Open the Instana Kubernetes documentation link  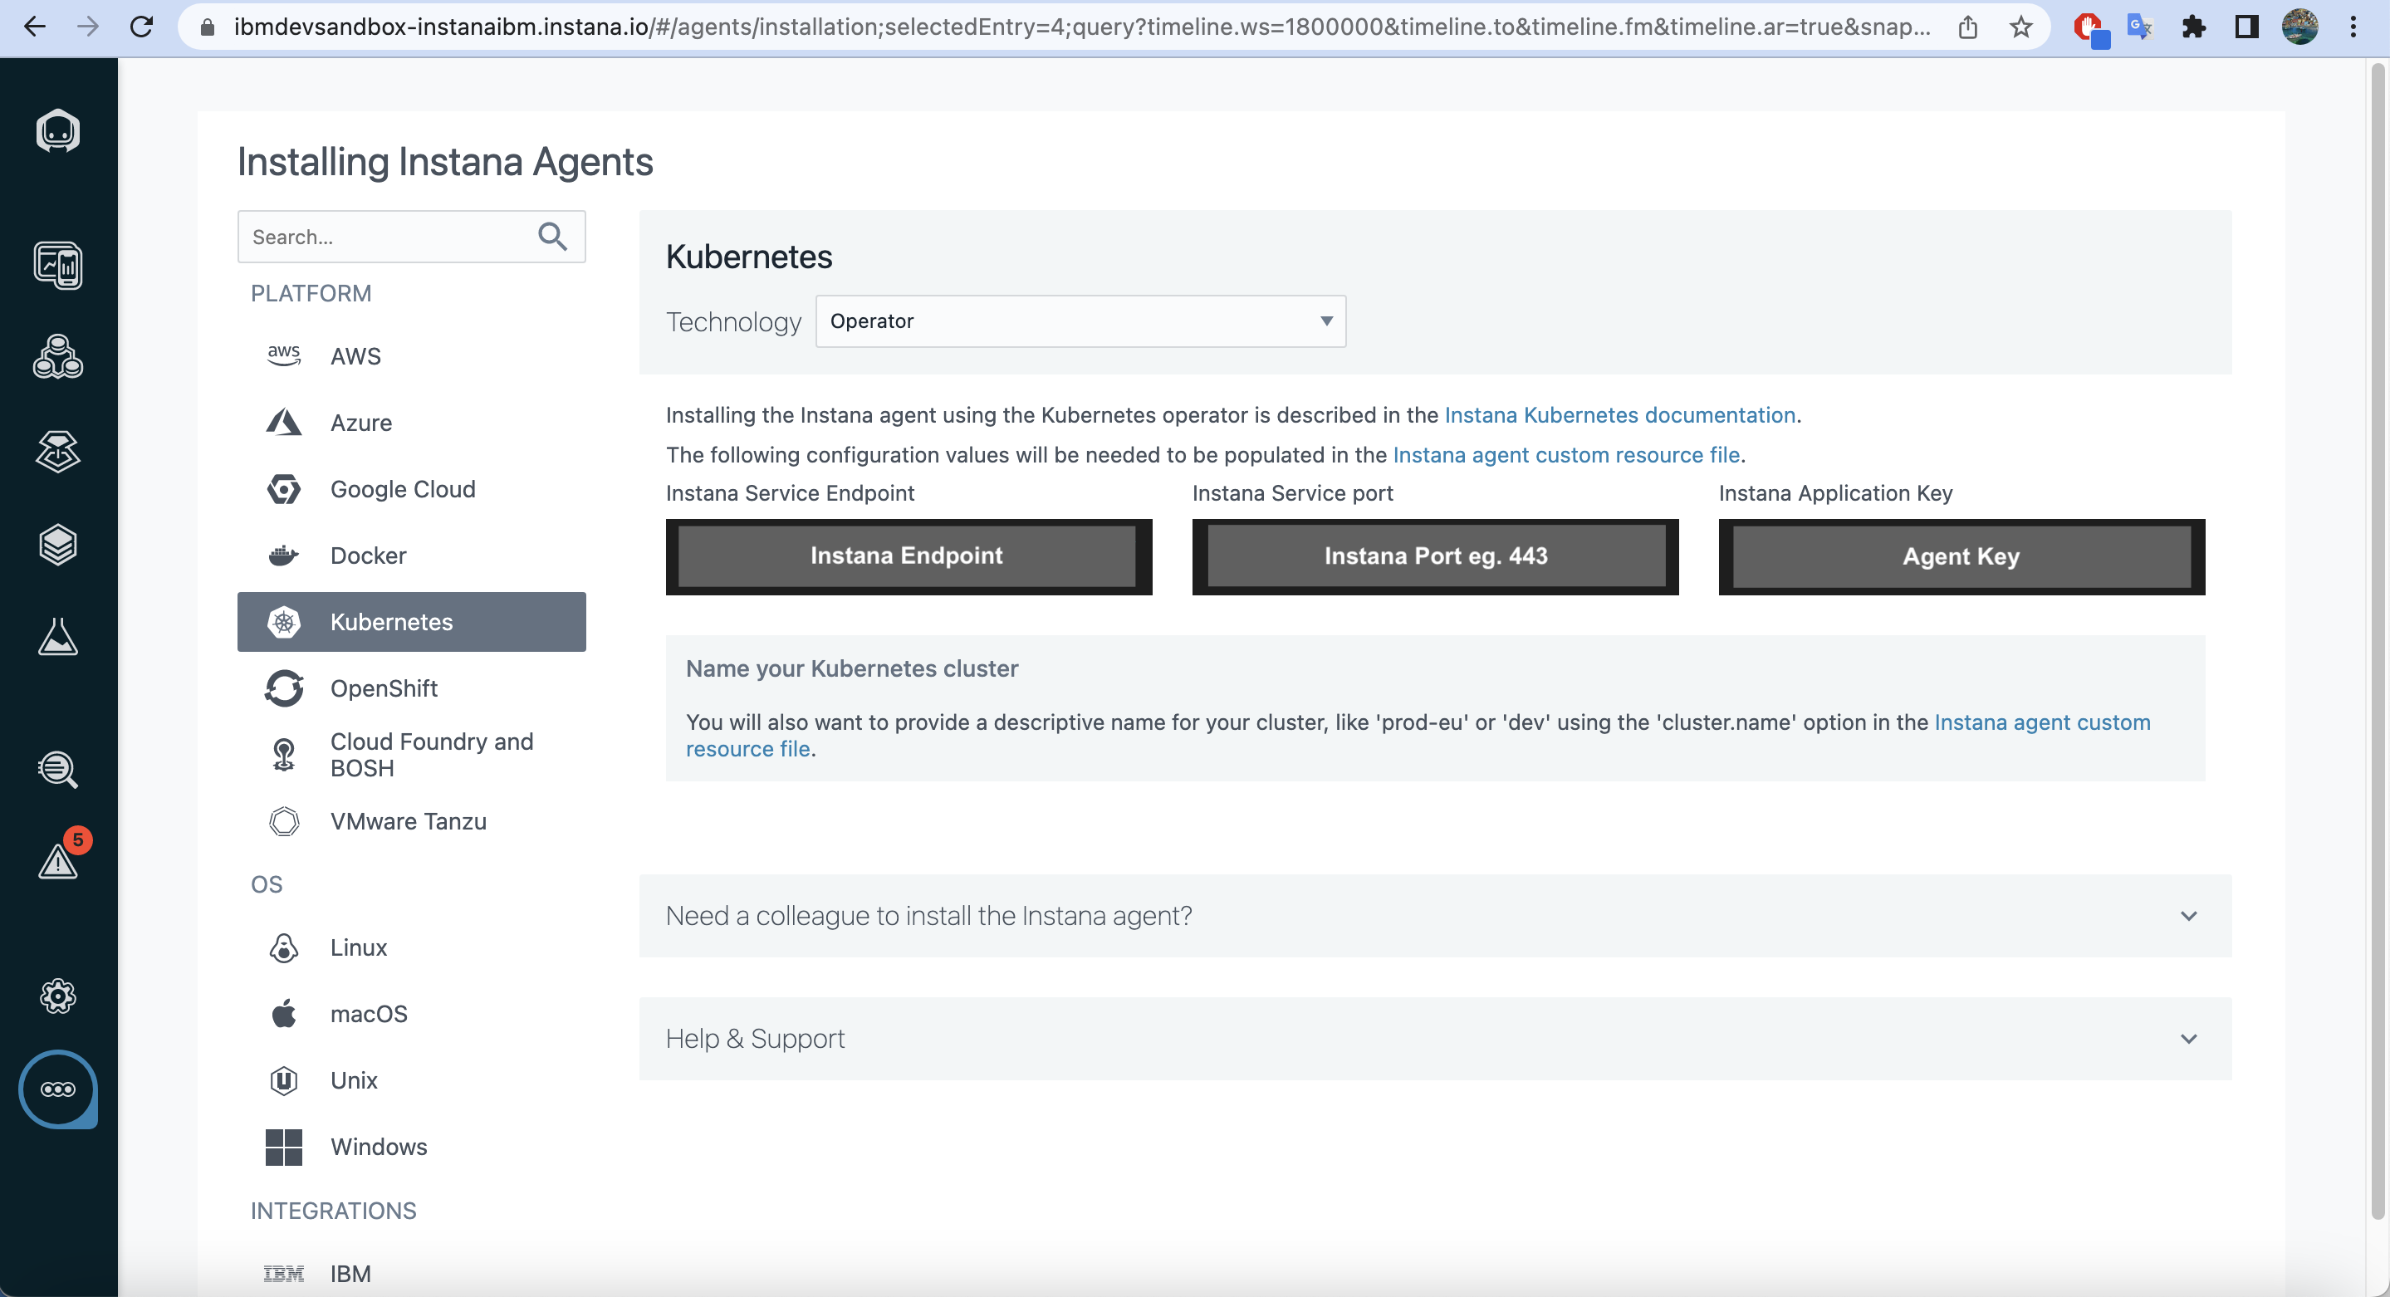pyautogui.click(x=1619, y=414)
